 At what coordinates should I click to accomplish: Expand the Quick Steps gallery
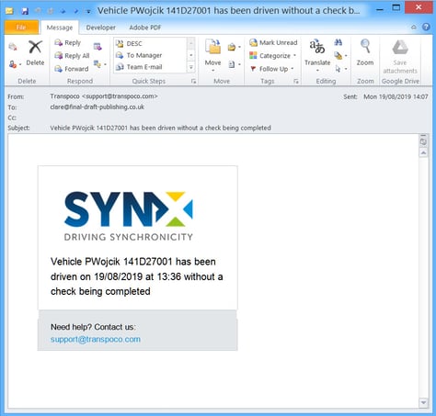191,67
